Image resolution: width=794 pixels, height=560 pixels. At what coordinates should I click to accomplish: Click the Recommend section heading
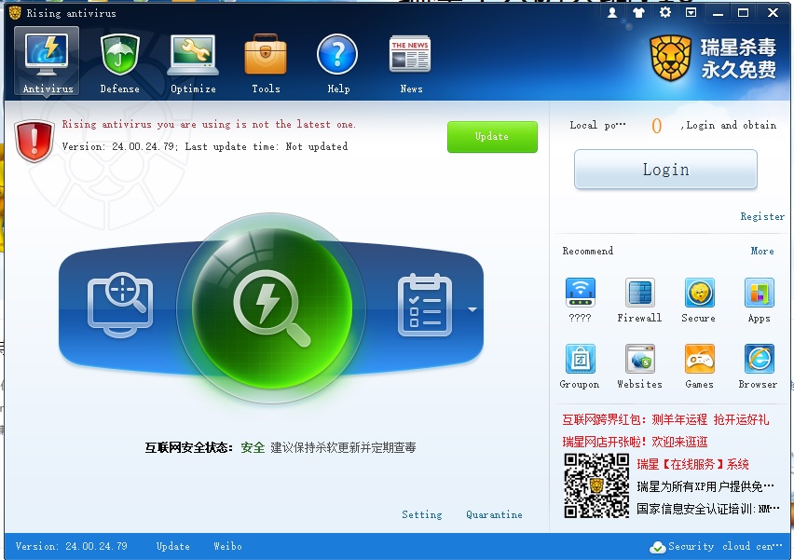(587, 252)
